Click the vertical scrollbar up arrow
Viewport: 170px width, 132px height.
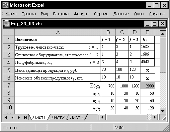(163, 34)
